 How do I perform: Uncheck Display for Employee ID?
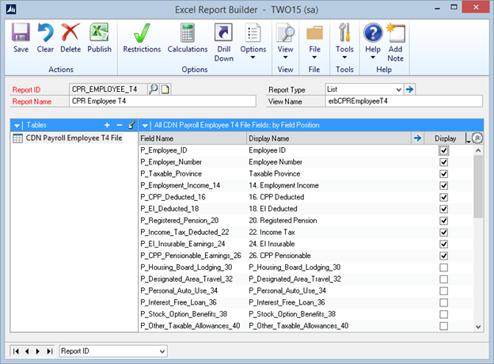(443, 150)
